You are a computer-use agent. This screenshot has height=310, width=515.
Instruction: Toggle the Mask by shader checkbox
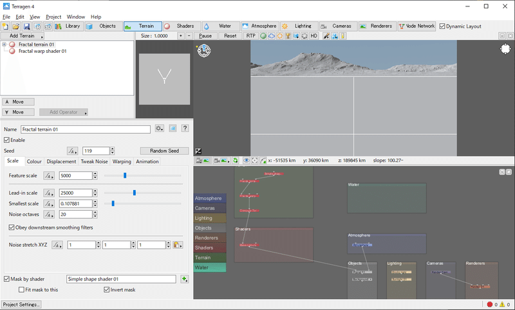(x=6, y=279)
